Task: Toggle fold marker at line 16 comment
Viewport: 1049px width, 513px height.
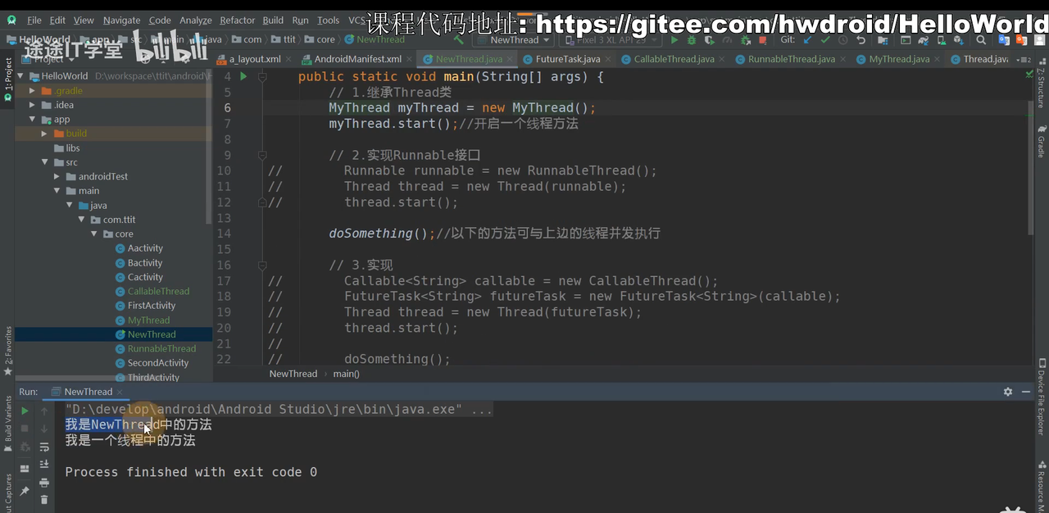Action: [262, 265]
